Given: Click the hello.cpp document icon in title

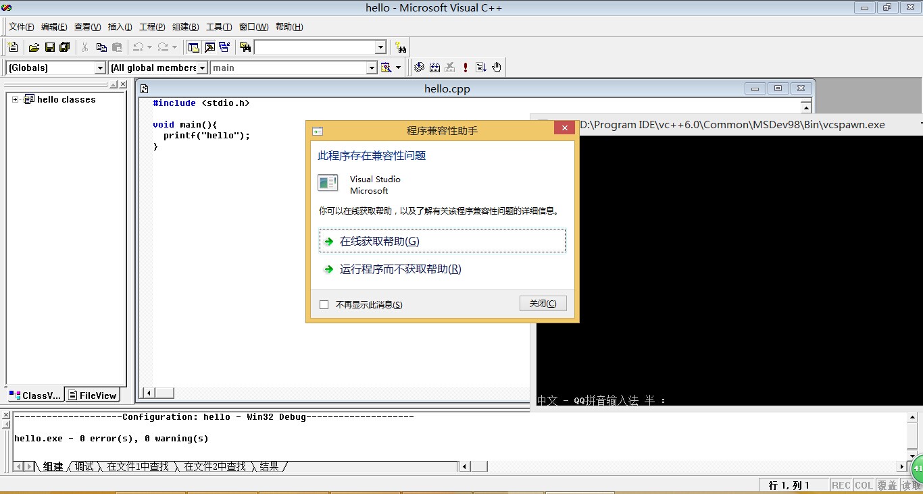Looking at the screenshot, I should pyautogui.click(x=144, y=88).
